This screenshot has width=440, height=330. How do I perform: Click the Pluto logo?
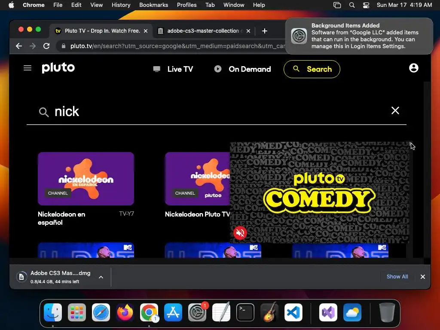(x=58, y=67)
